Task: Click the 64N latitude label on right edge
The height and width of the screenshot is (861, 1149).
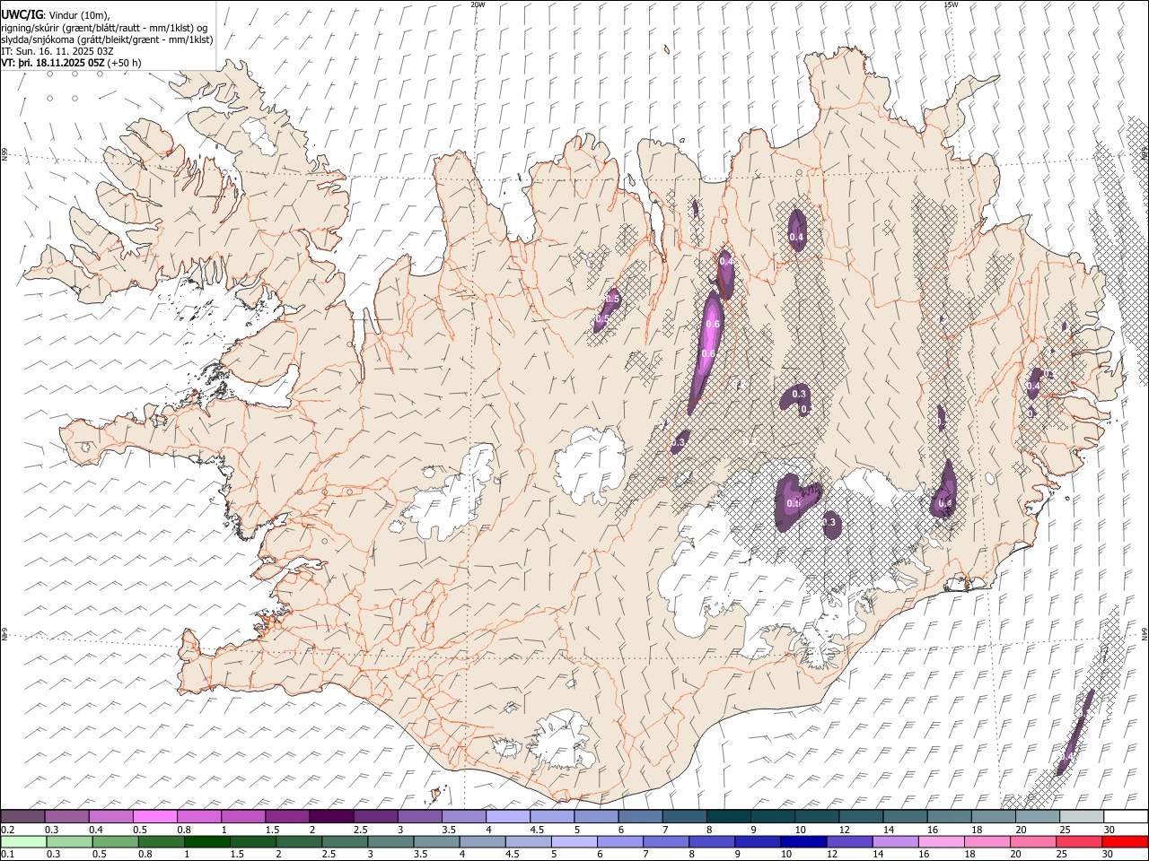Action: [1145, 632]
